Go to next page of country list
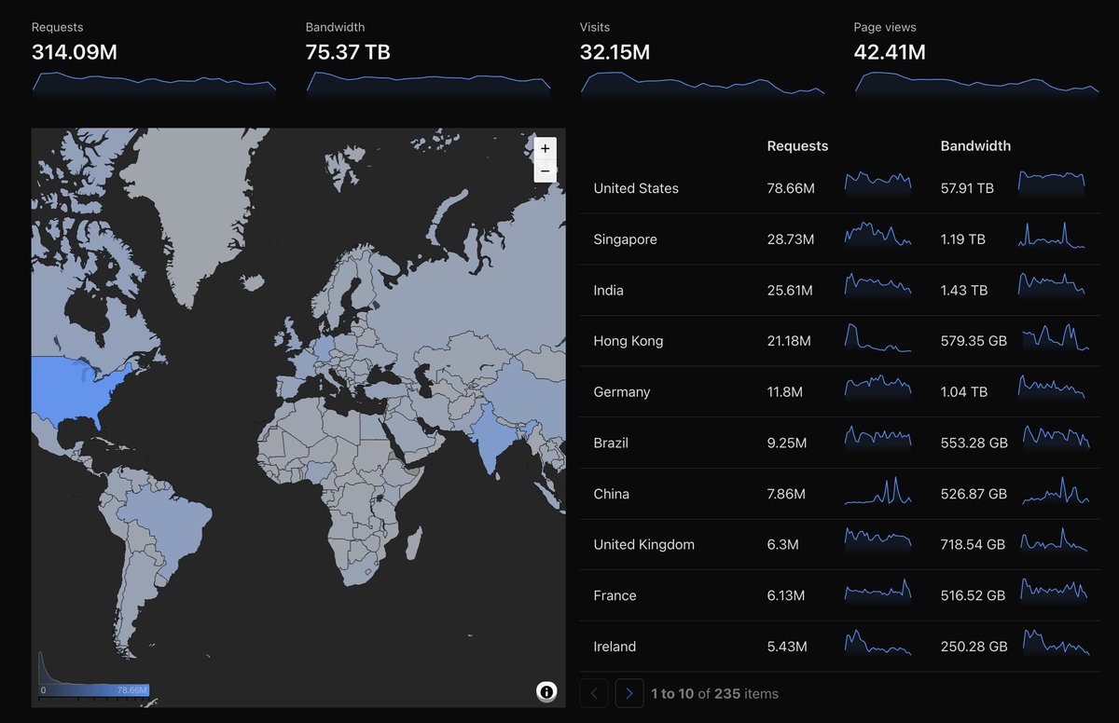The height and width of the screenshot is (723, 1119). coord(629,693)
